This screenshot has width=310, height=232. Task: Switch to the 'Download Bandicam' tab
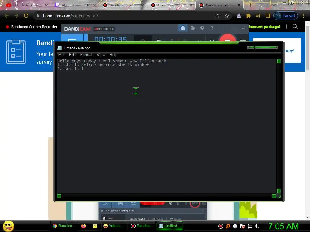pyautogui.click(x=171, y=5)
